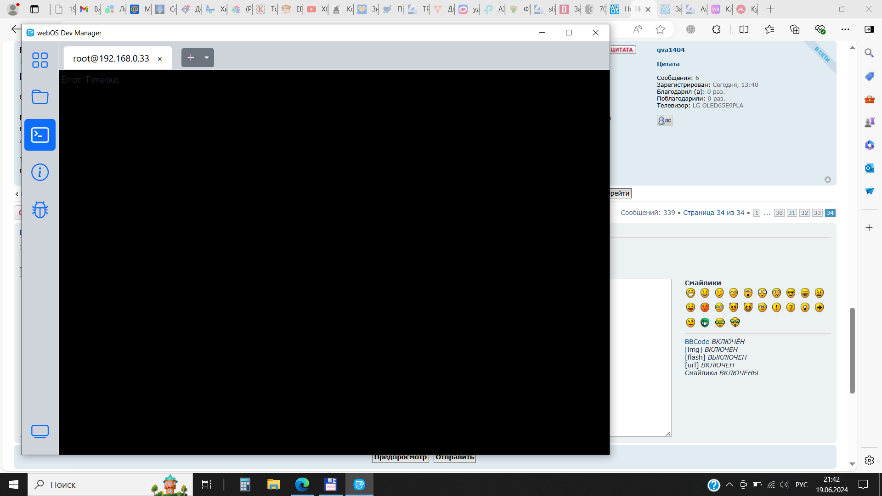
Task: Show the hidden system tray icons chevron
Action: [x=729, y=485]
